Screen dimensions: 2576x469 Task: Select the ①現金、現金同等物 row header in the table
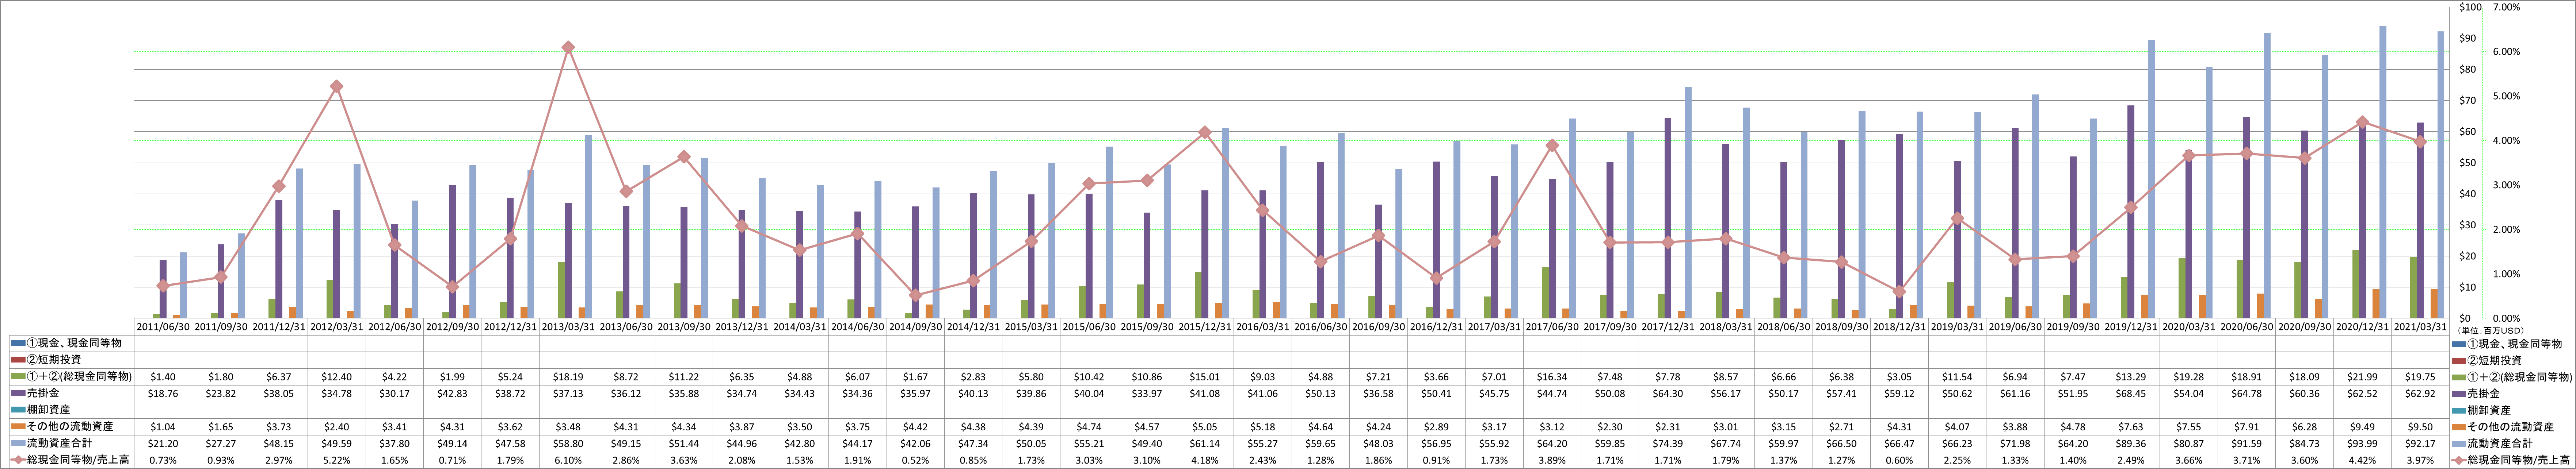(70, 342)
